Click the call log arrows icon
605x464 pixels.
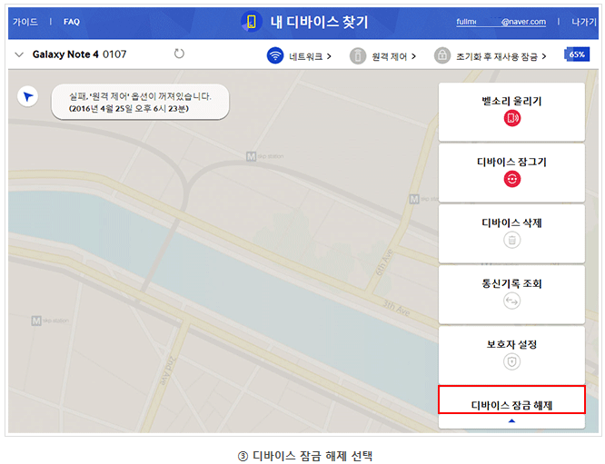click(x=512, y=301)
